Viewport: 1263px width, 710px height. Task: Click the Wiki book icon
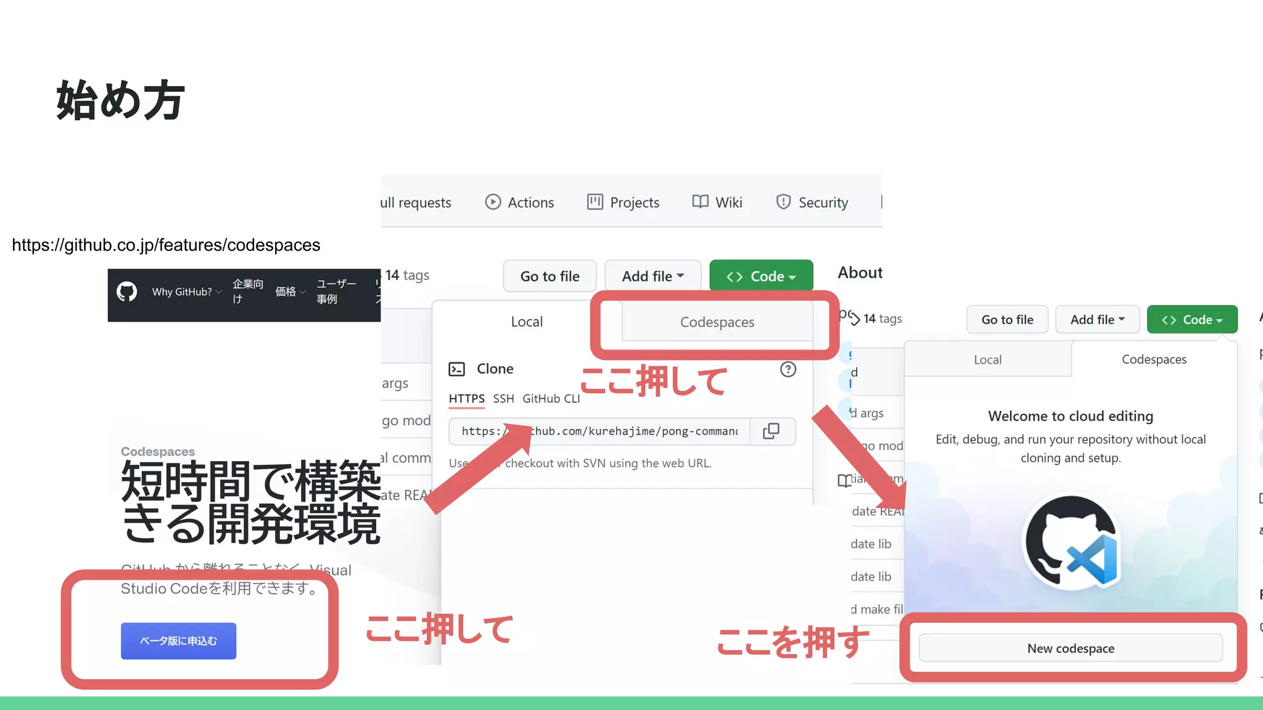pyautogui.click(x=700, y=202)
